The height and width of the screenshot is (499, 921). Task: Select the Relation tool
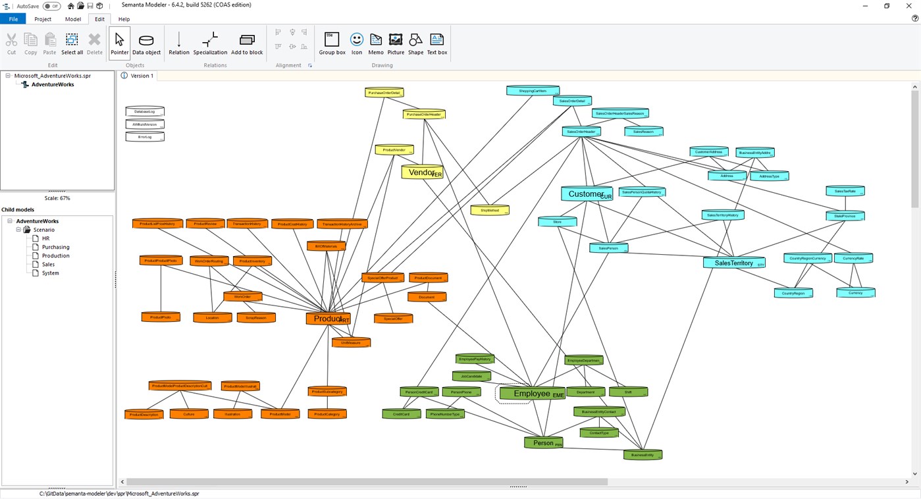178,43
